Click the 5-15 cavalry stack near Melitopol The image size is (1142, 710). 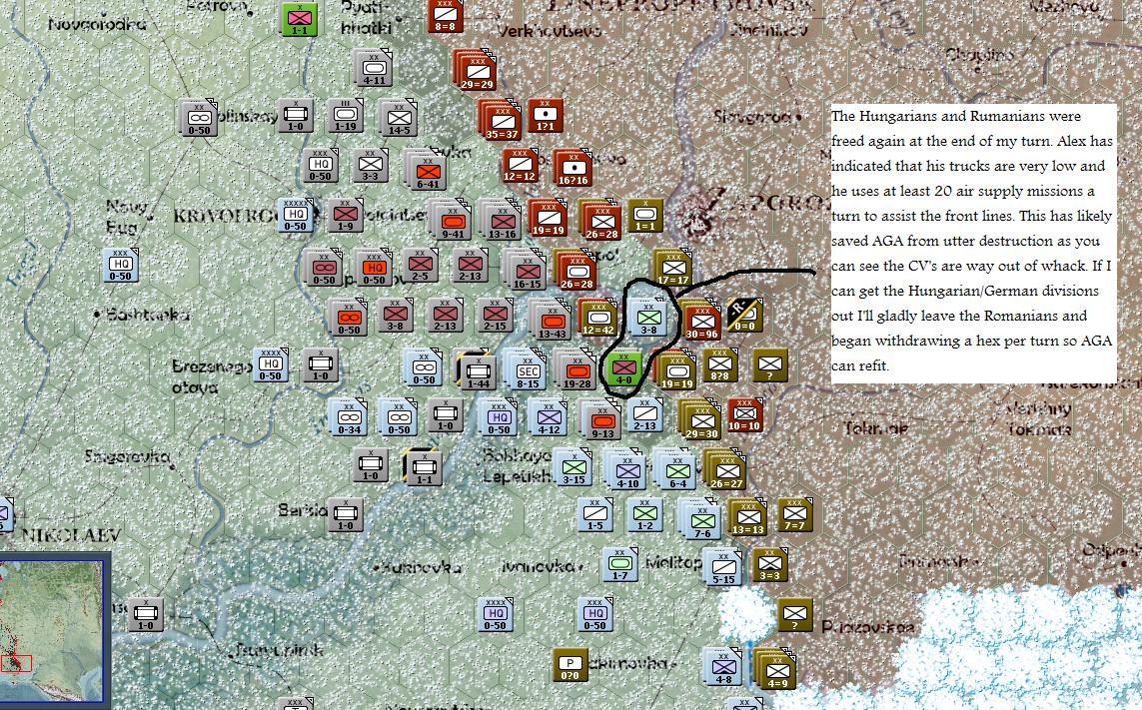pos(721,568)
